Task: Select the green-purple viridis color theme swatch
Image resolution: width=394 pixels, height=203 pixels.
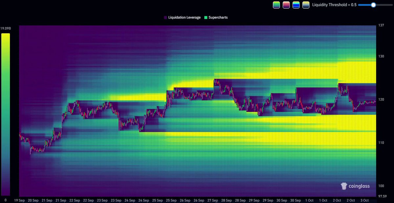Action: [276, 5]
